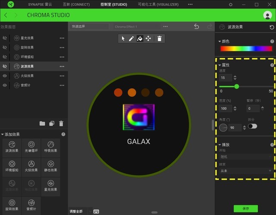Go back with the left arrow

point(6,15)
